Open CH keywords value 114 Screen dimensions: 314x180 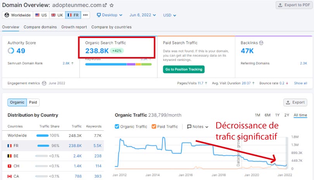(x=98, y=166)
